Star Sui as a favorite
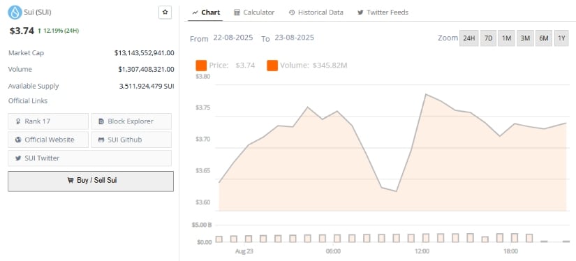This screenshot has width=576, height=261. point(165,13)
